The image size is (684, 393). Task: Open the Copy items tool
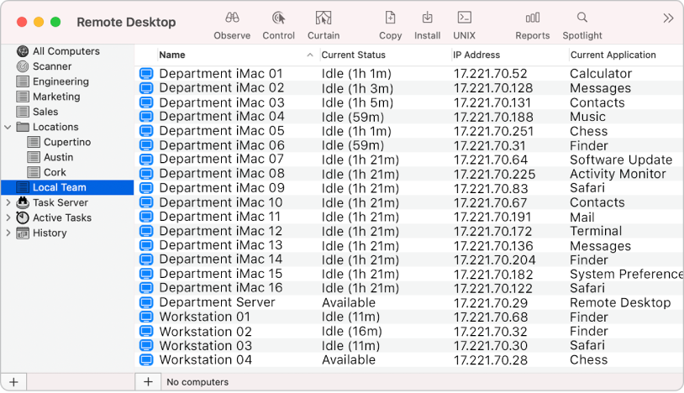click(390, 18)
